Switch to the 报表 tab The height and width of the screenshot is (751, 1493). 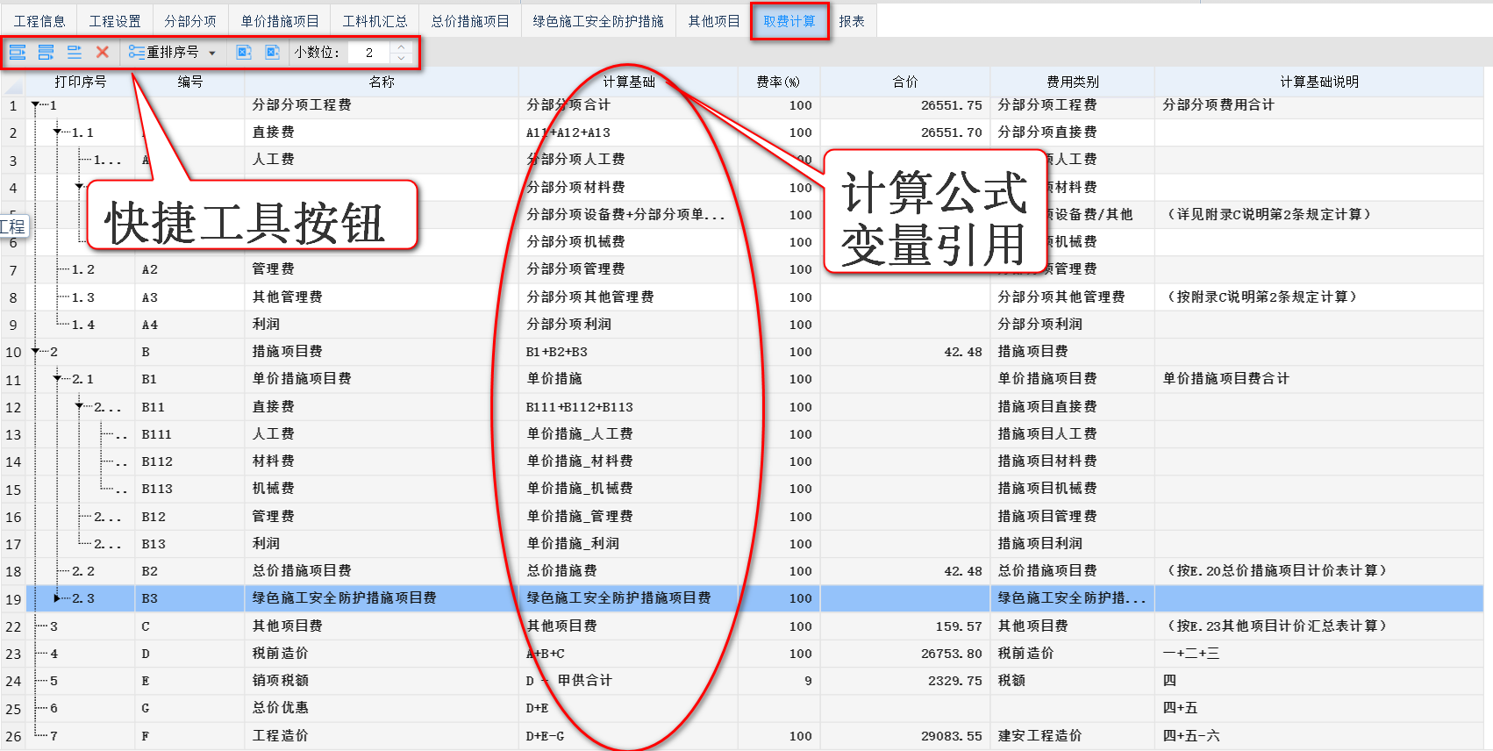[x=851, y=21]
